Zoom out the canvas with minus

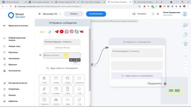(x=185, y=70)
